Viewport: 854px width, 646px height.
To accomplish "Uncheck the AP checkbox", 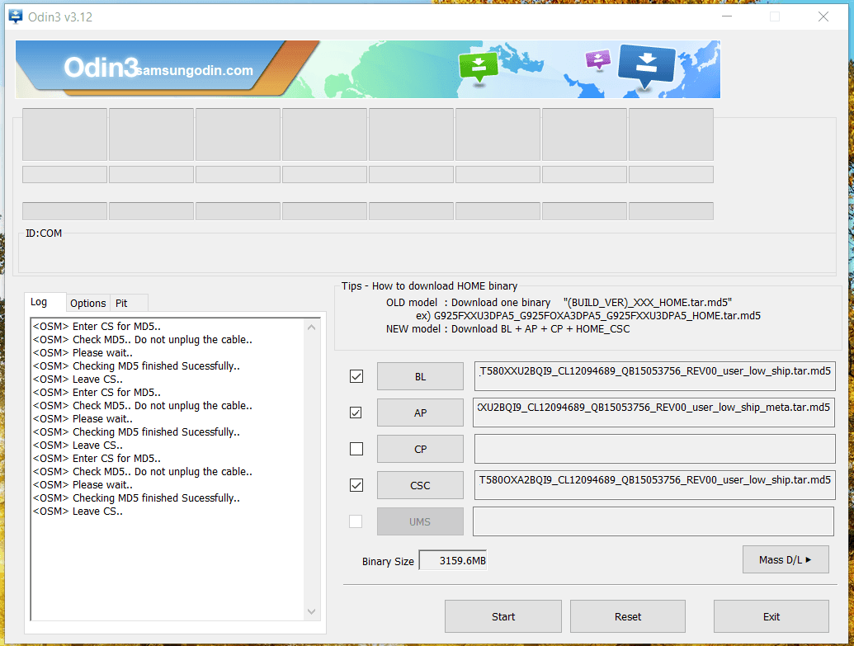I will [356, 413].
